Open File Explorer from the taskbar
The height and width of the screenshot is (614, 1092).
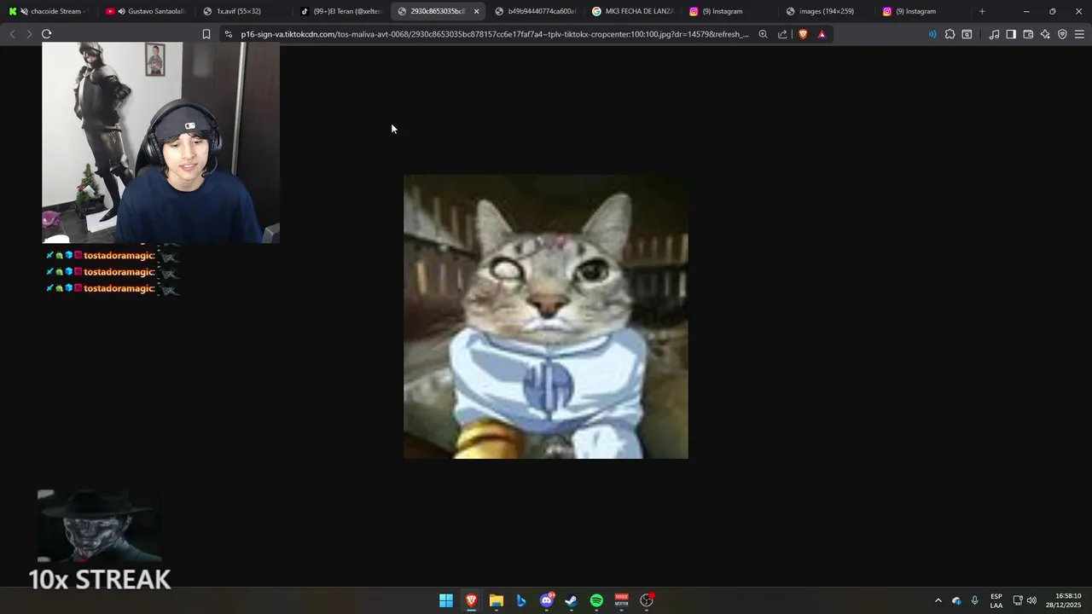coord(496,600)
